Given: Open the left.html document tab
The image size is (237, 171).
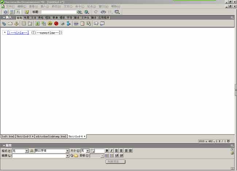Looking at the screenshot, I should 8,136.
